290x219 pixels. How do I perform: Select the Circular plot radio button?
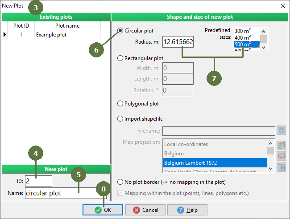(x=120, y=31)
